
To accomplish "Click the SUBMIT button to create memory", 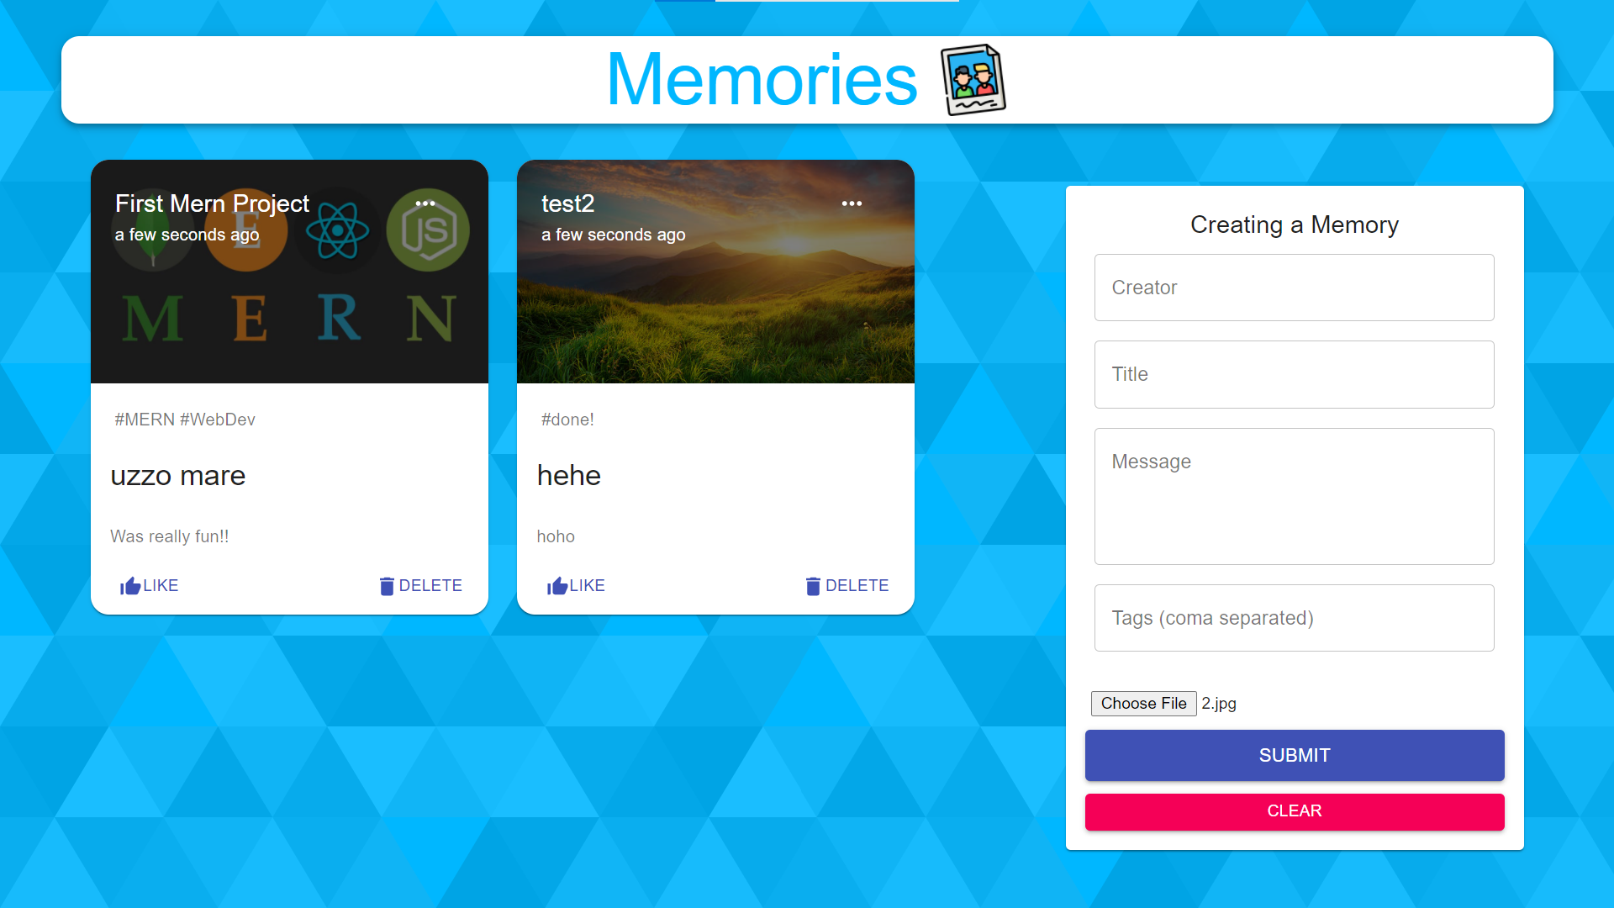I will click(1295, 755).
